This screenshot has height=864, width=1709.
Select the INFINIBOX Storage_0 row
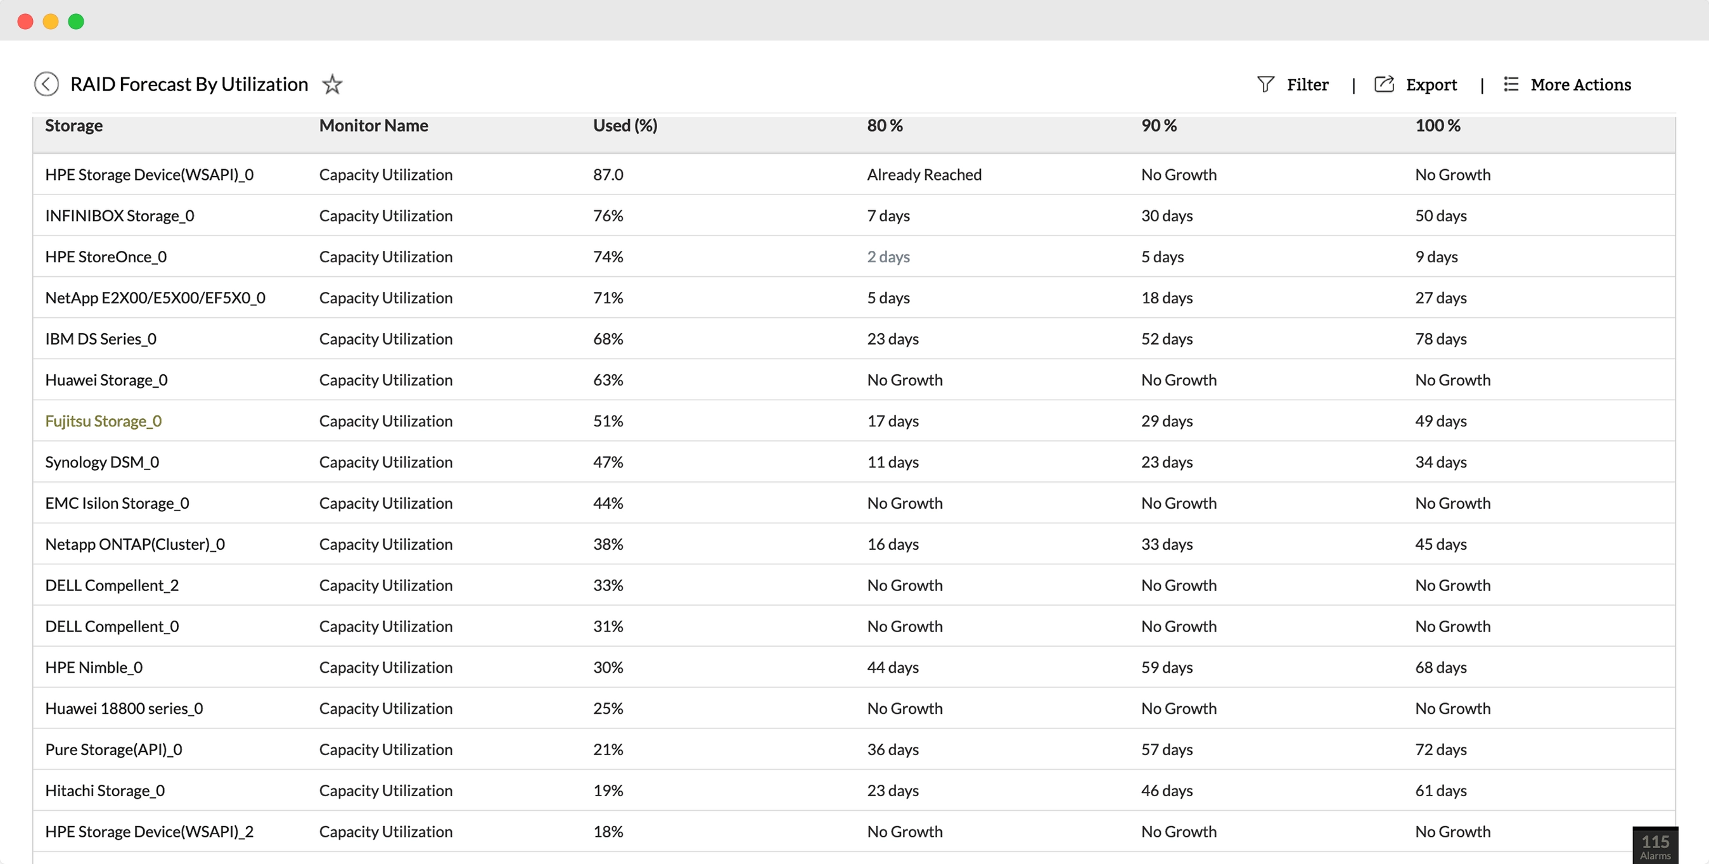[x=119, y=215]
